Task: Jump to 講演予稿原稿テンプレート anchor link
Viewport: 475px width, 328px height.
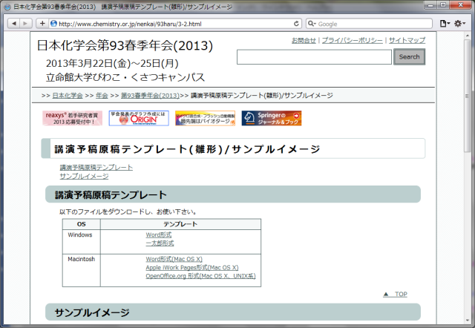Action: pos(96,167)
